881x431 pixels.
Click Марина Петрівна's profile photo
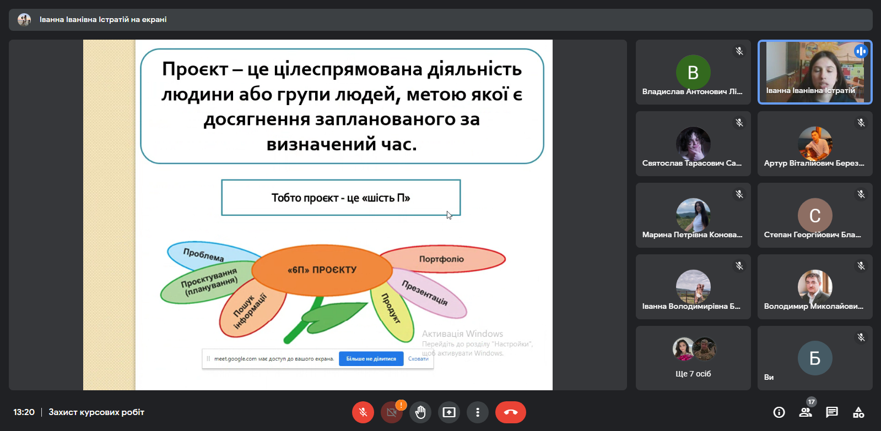(x=693, y=215)
